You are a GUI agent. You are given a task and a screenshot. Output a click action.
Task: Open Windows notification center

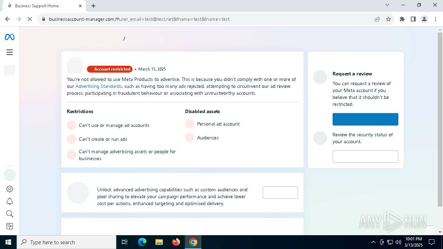pyautogui.click(x=432, y=242)
